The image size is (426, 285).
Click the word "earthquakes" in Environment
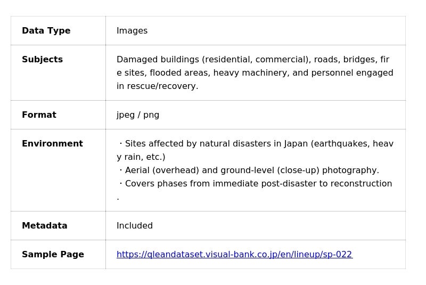339,144
